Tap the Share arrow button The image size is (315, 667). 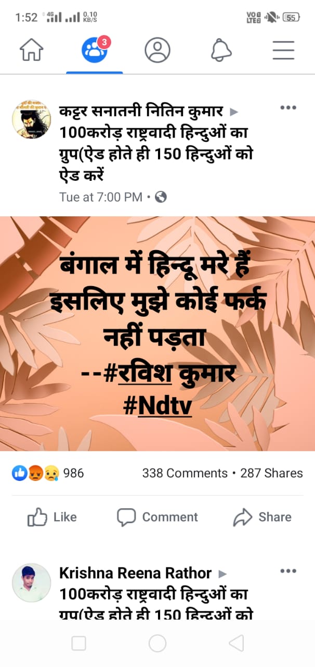pyautogui.click(x=262, y=517)
